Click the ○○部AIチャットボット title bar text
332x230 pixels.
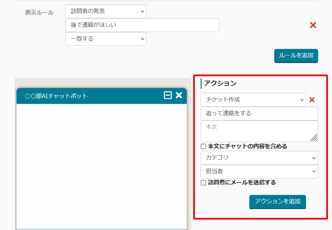coord(56,96)
